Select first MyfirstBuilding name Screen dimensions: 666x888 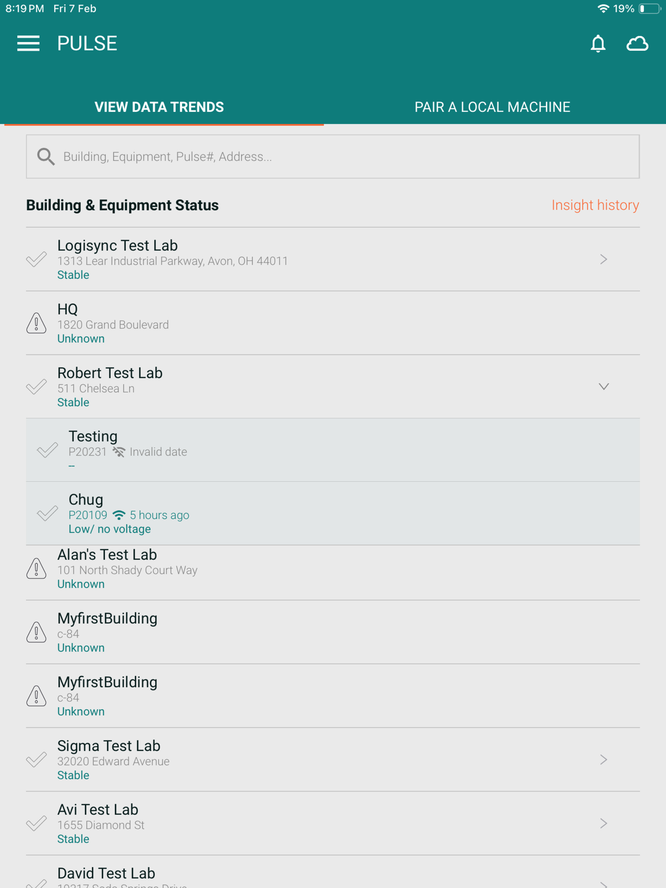(x=107, y=618)
